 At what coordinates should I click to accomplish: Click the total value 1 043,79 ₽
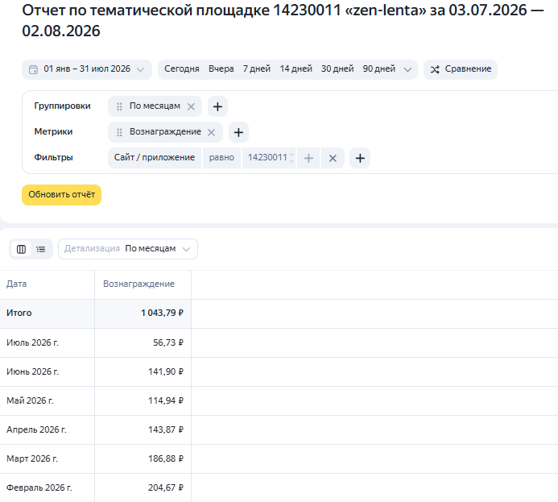(162, 313)
